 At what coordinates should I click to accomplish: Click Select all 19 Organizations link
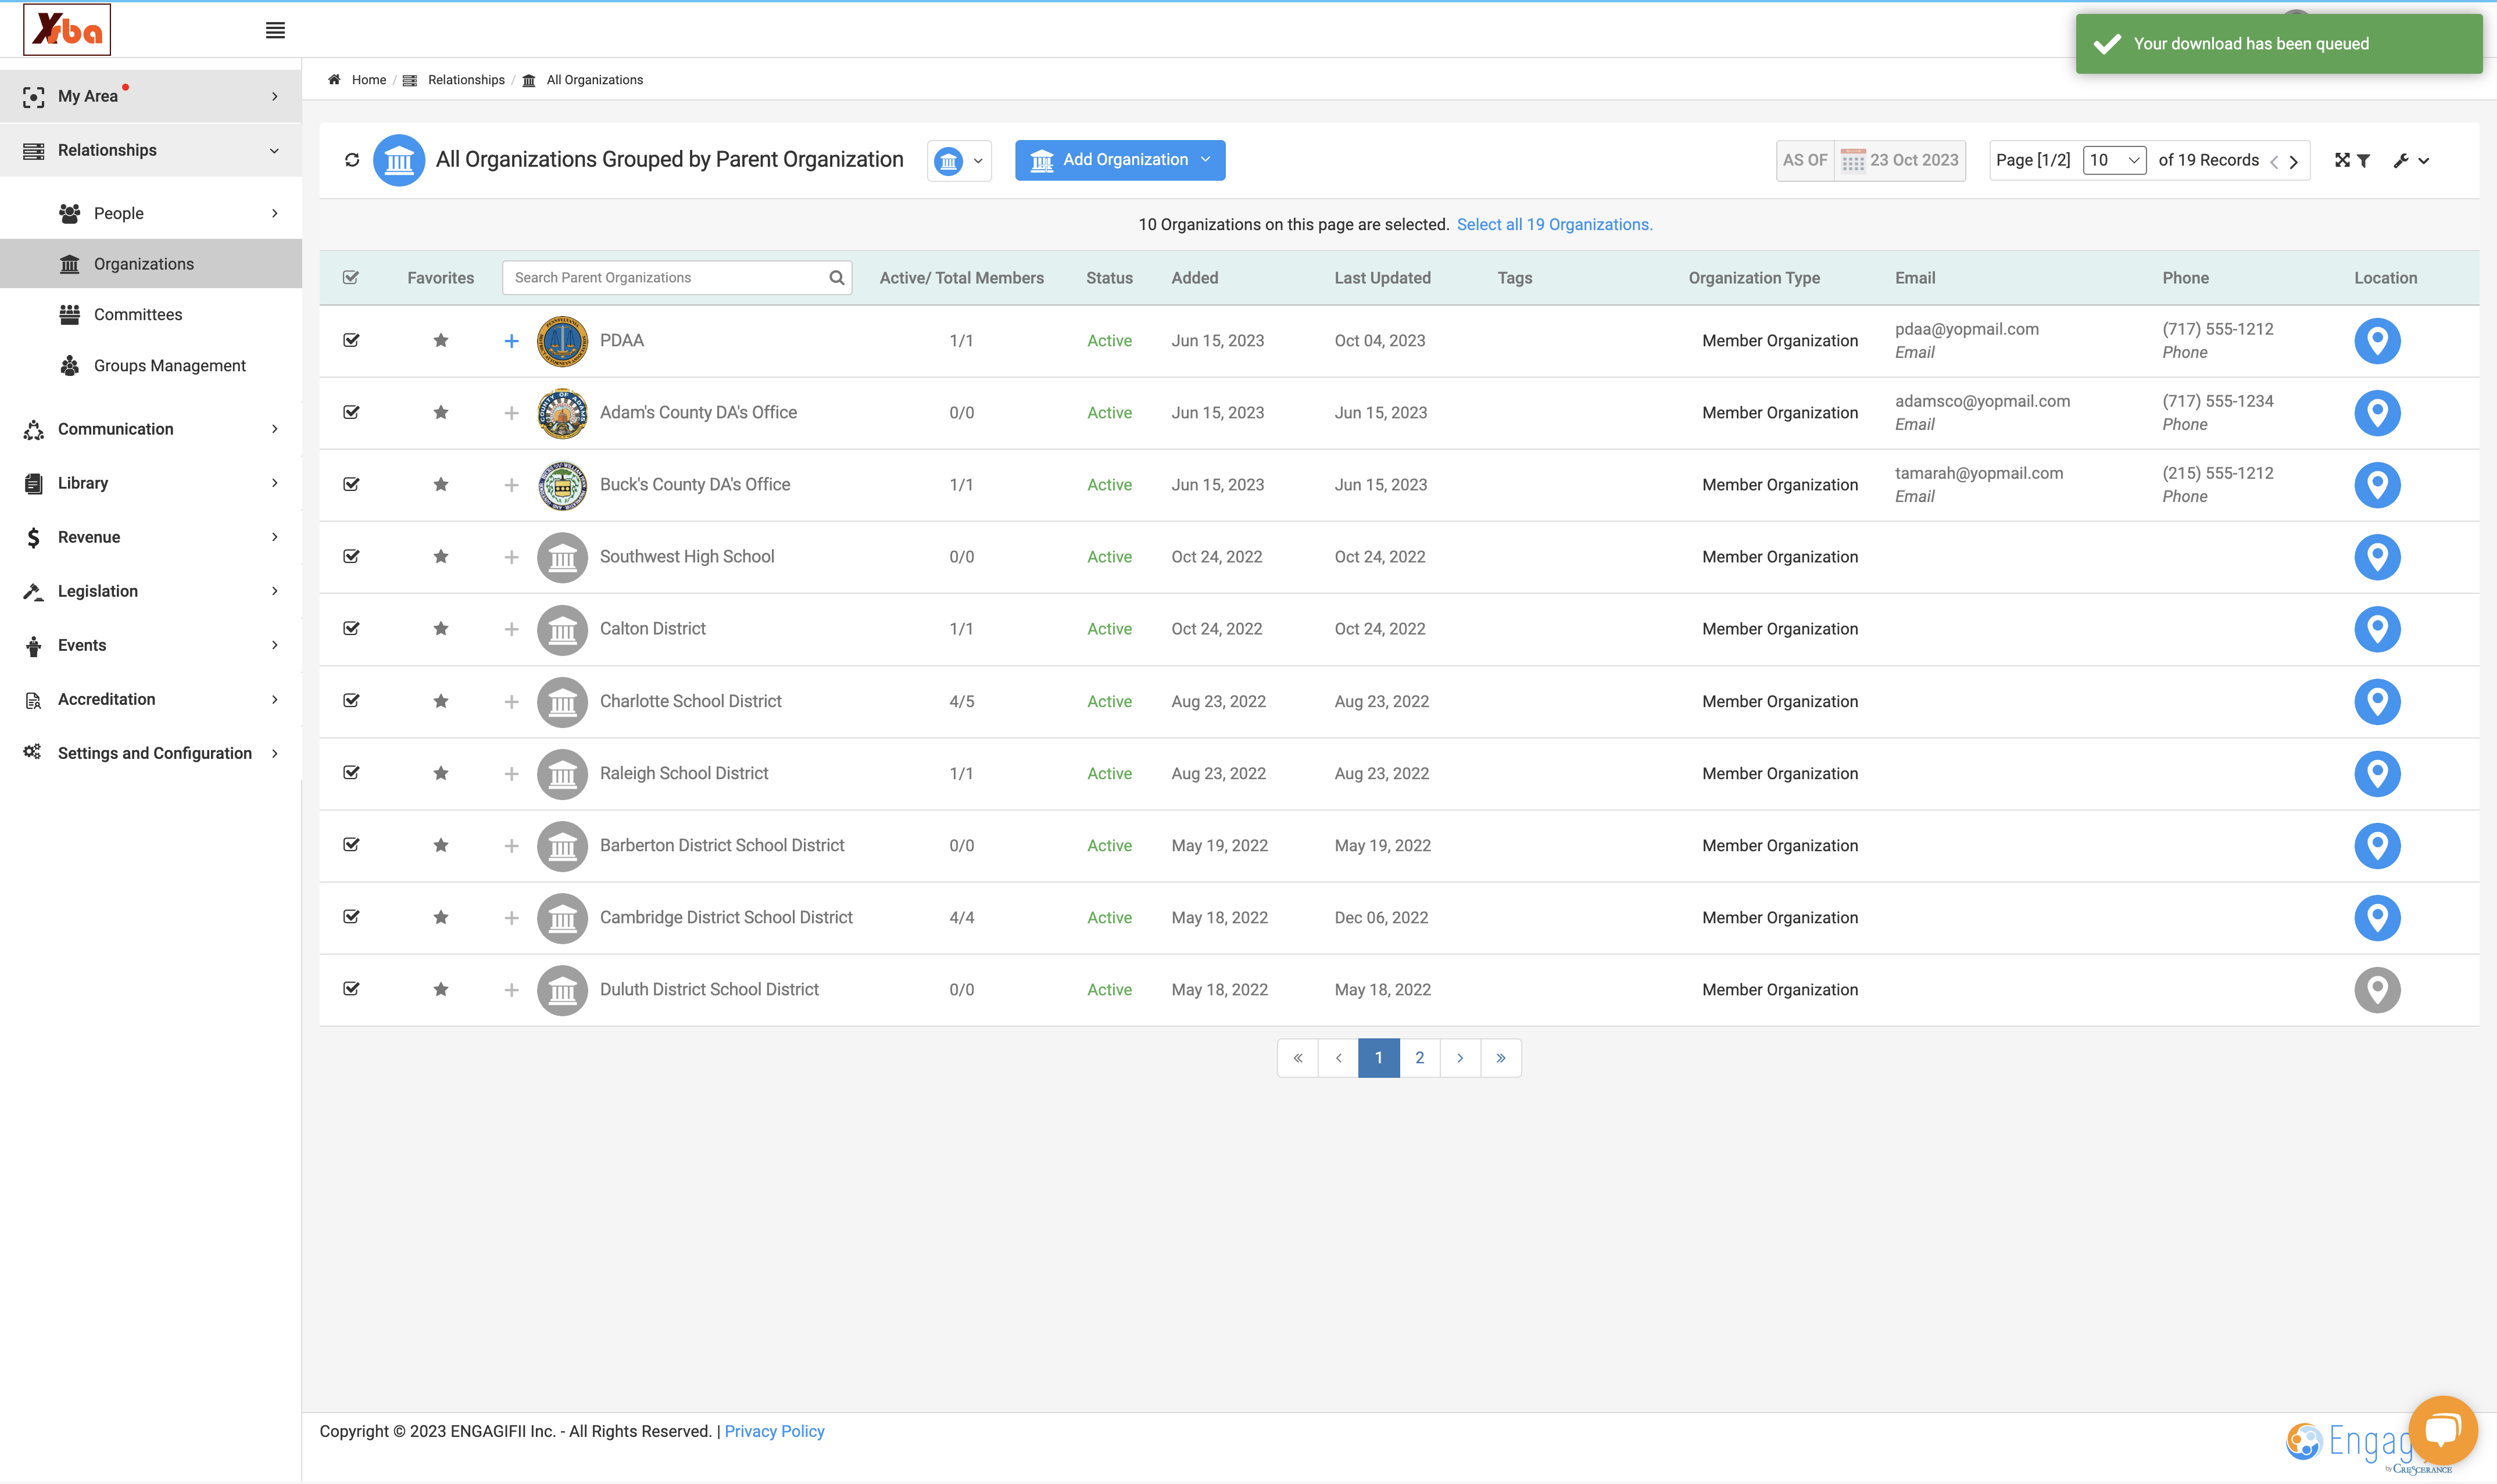coord(1554,225)
